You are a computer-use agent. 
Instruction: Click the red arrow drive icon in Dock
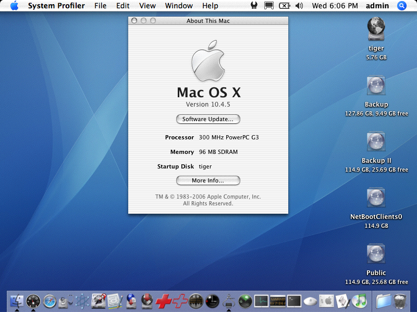(148, 302)
